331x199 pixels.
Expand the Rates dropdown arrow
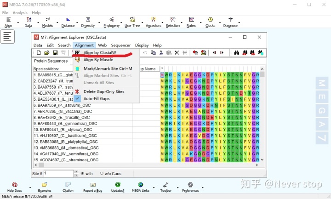[x=201, y=23]
